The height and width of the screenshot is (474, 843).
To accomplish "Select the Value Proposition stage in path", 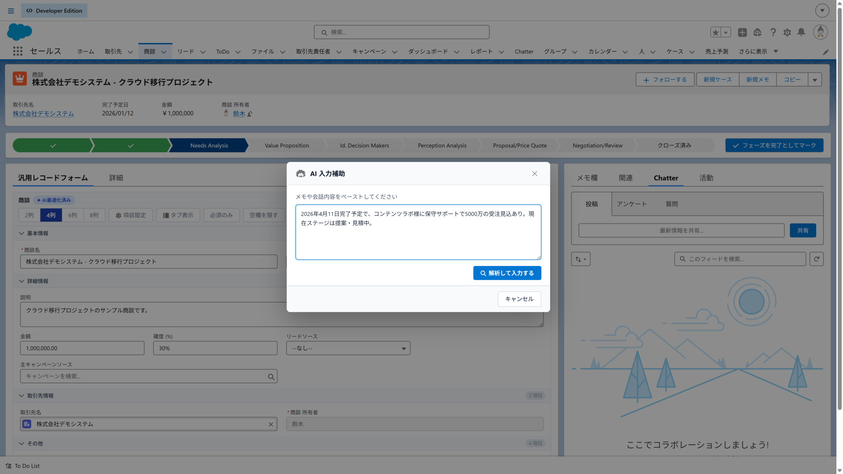I will pos(286,145).
